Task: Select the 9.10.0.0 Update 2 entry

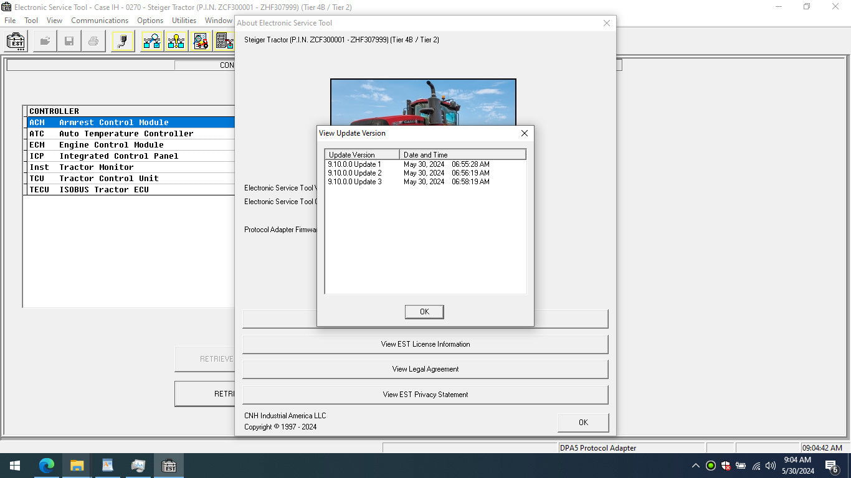Action: [354, 173]
